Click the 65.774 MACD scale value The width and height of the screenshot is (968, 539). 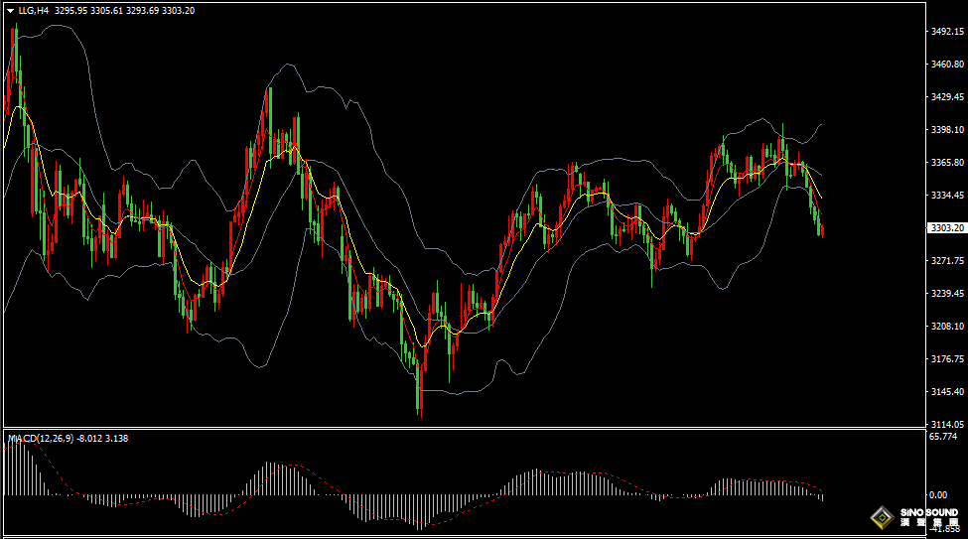point(942,437)
